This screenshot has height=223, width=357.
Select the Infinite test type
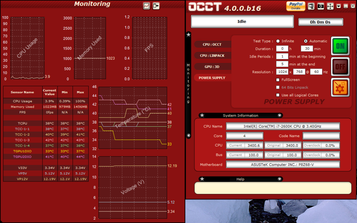(278, 41)
